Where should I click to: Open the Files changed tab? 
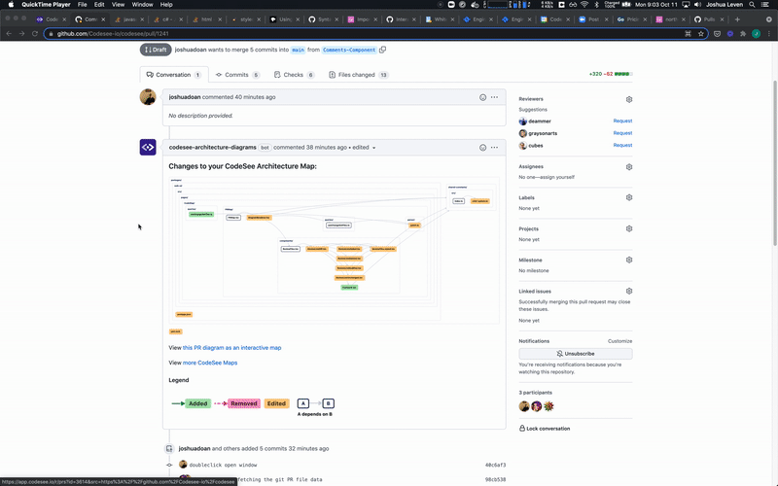click(358, 75)
